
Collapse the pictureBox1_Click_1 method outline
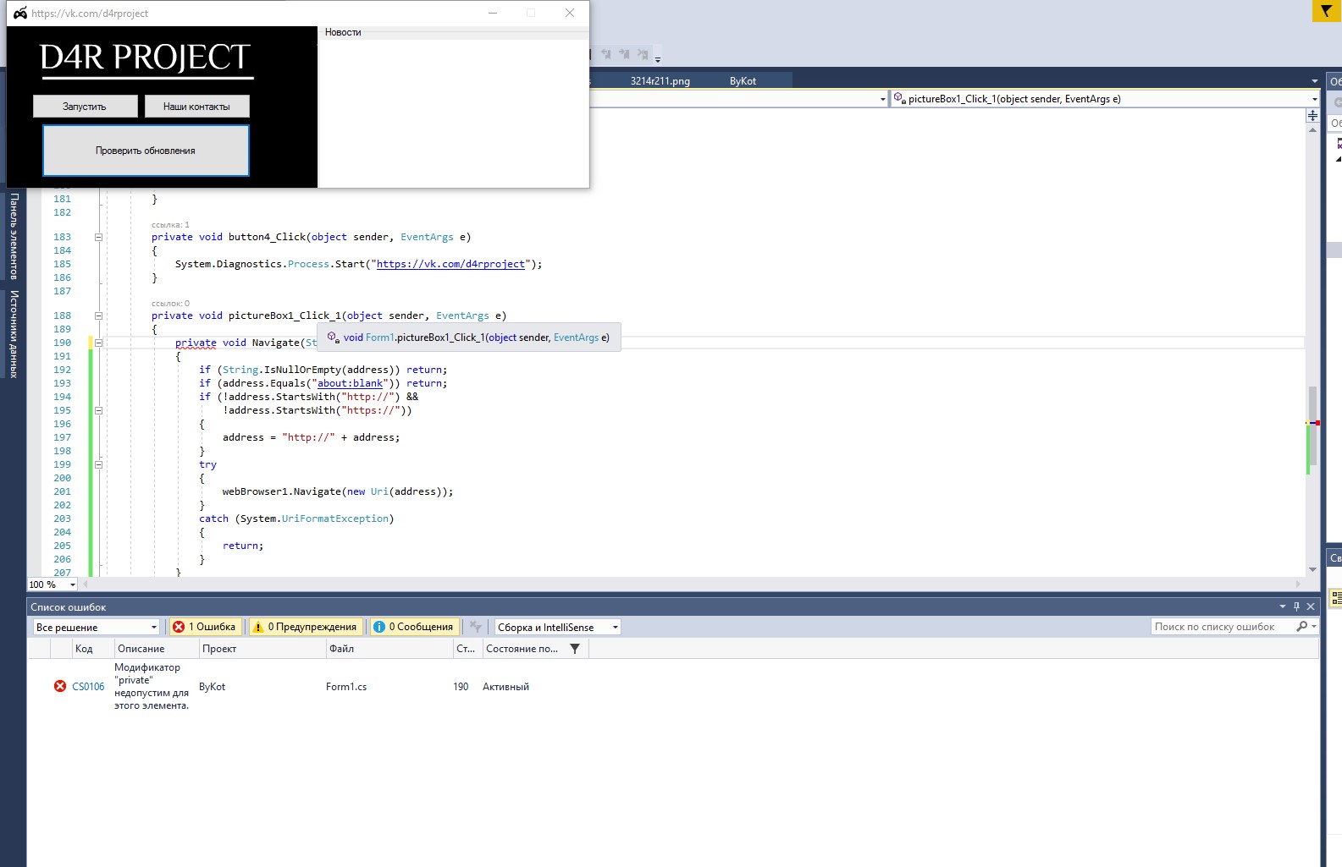pos(98,316)
